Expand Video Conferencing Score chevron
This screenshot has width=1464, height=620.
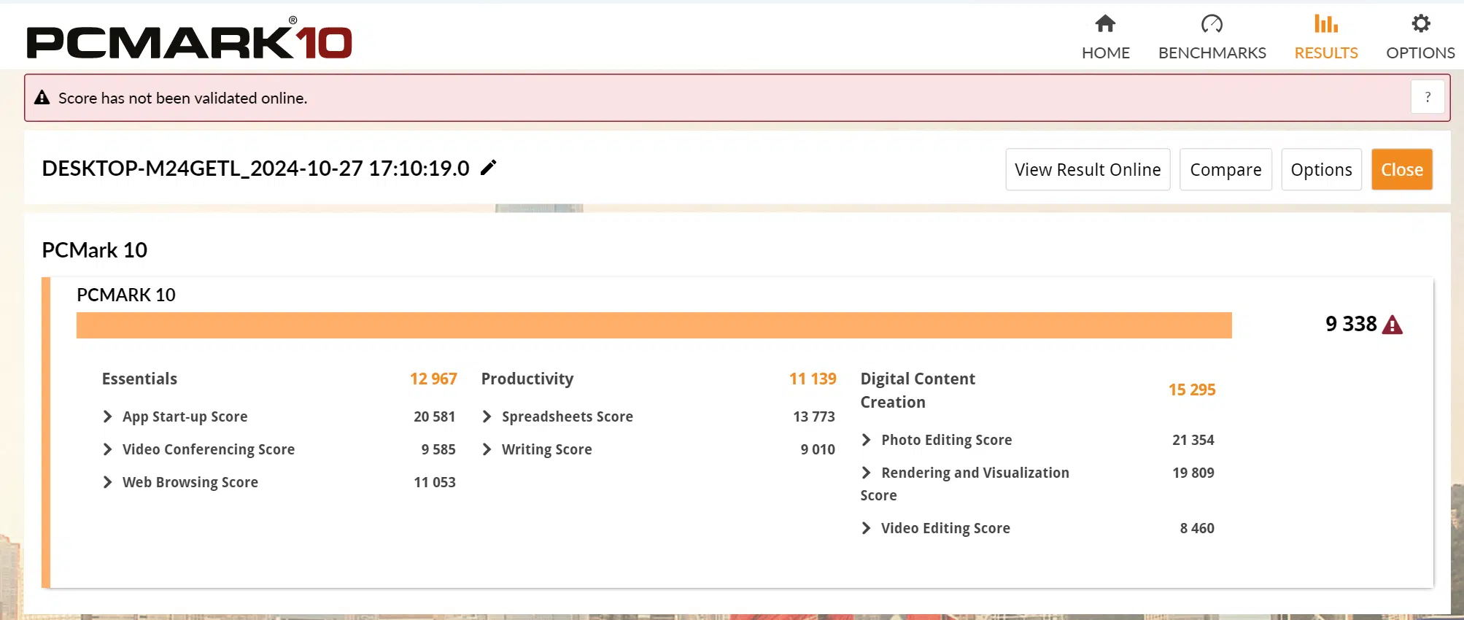(107, 449)
